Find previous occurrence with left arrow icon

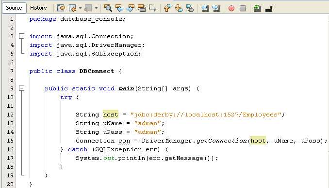coord(119,8)
